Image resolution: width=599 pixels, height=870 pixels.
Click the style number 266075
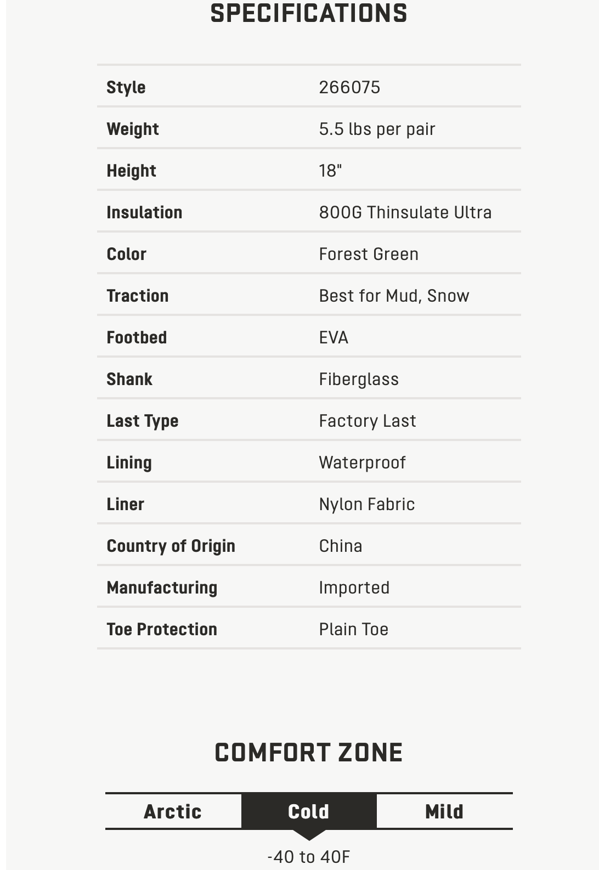click(x=349, y=87)
